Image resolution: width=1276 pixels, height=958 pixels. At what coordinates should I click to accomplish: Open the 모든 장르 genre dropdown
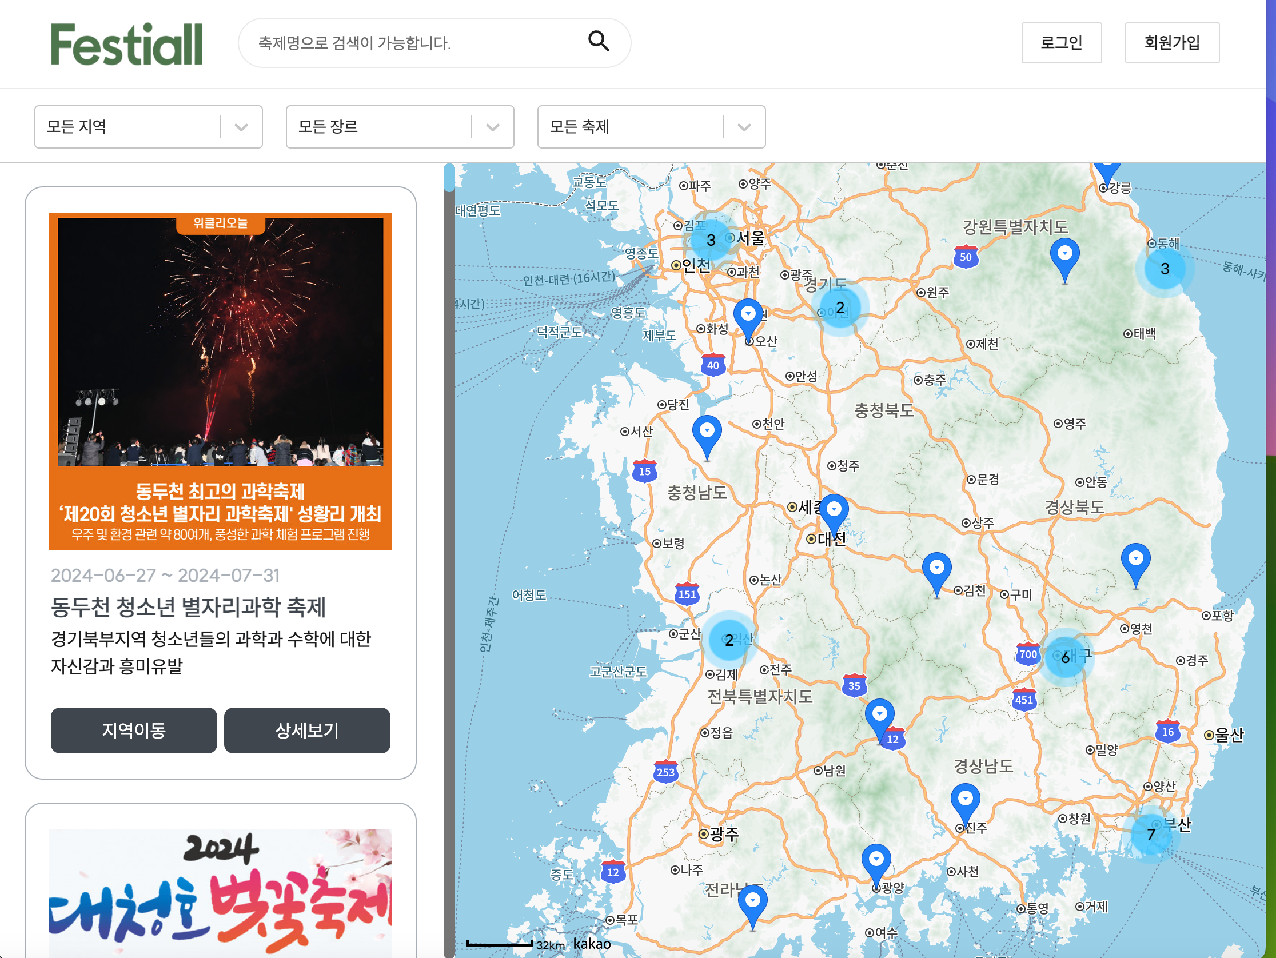[x=400, y=127]
